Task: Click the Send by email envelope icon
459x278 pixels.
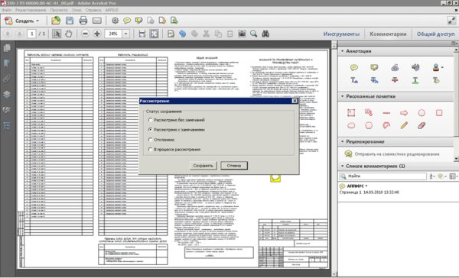Action: coord(97,21)
